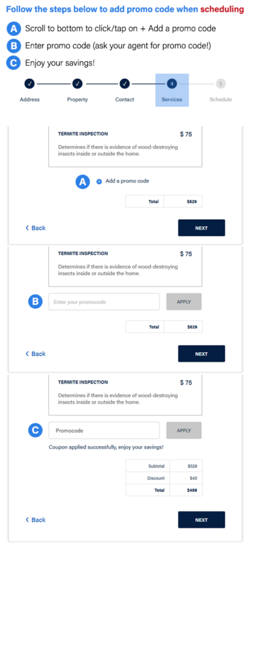Image resolution: width=263 pixels, height=658 pixels.
Task: Go Back from the first panel
Action: click(x=35, y=228)
